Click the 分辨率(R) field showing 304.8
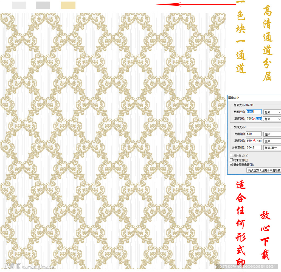 click(254, 147)
